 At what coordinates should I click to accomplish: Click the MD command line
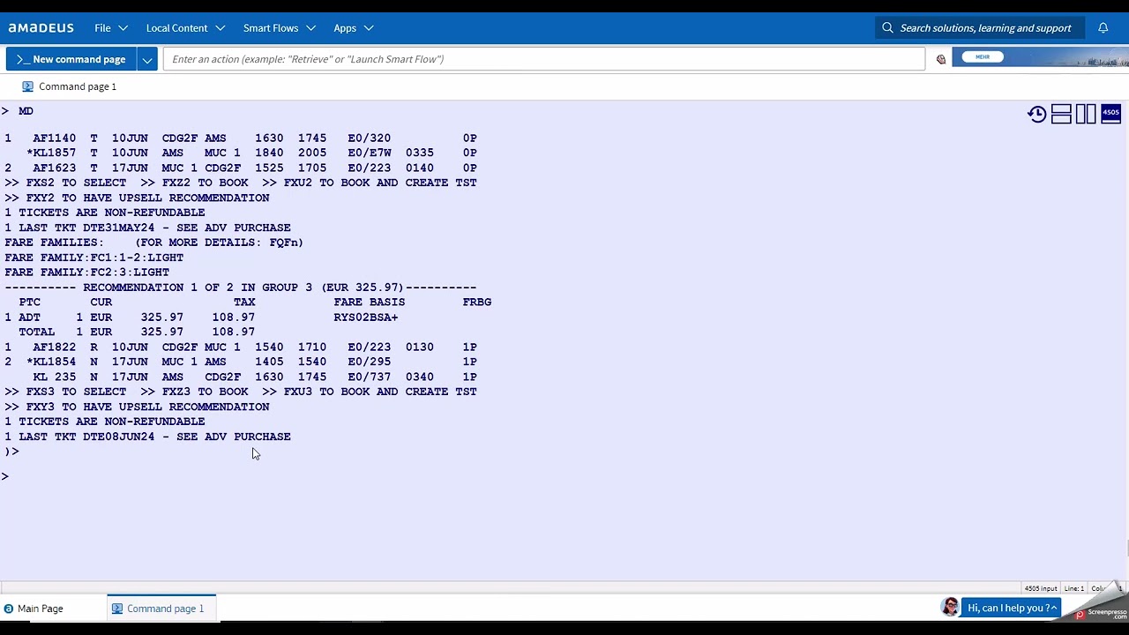(18, 111)
